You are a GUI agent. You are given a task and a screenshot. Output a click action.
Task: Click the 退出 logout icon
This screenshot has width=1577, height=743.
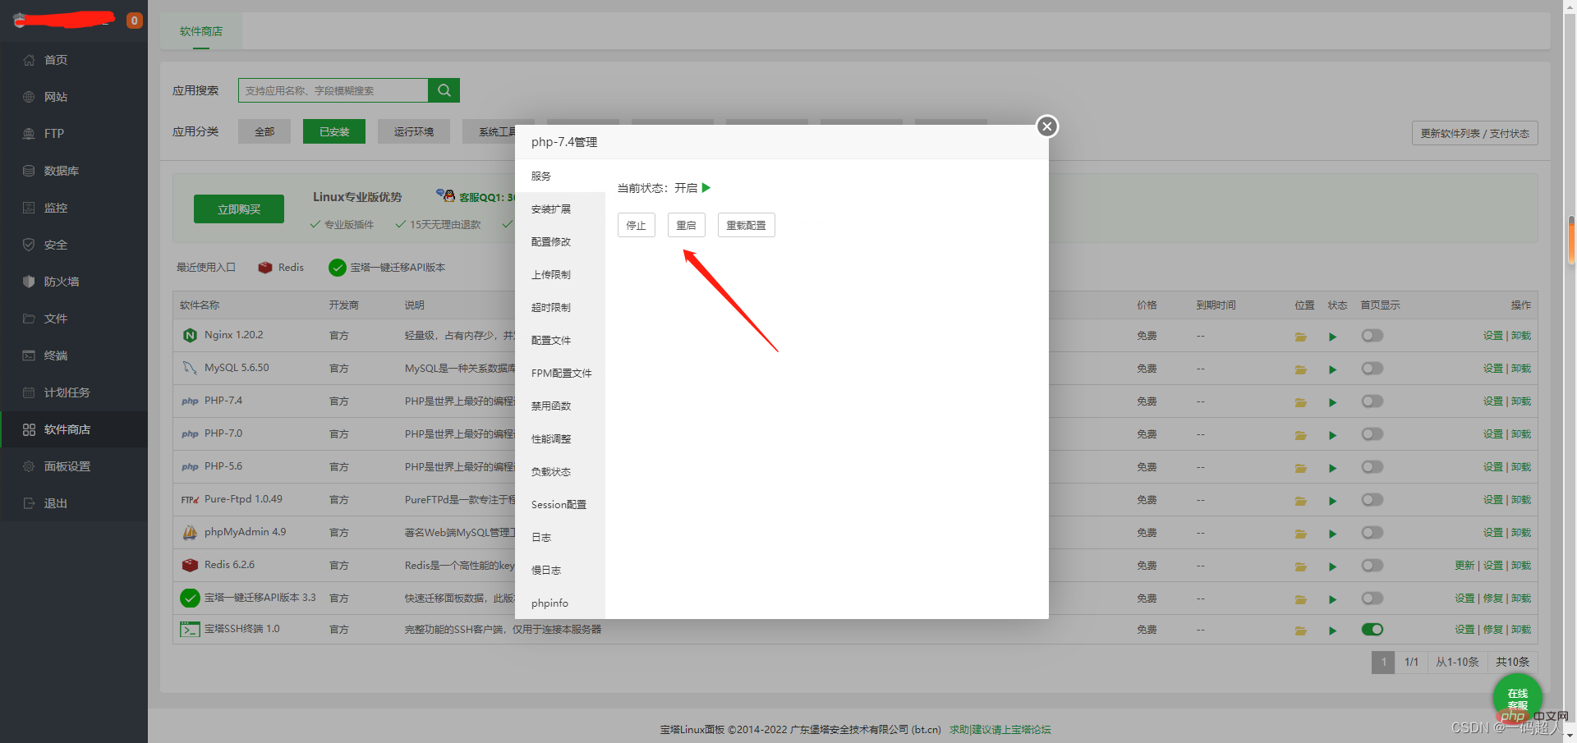click(29, 503)
